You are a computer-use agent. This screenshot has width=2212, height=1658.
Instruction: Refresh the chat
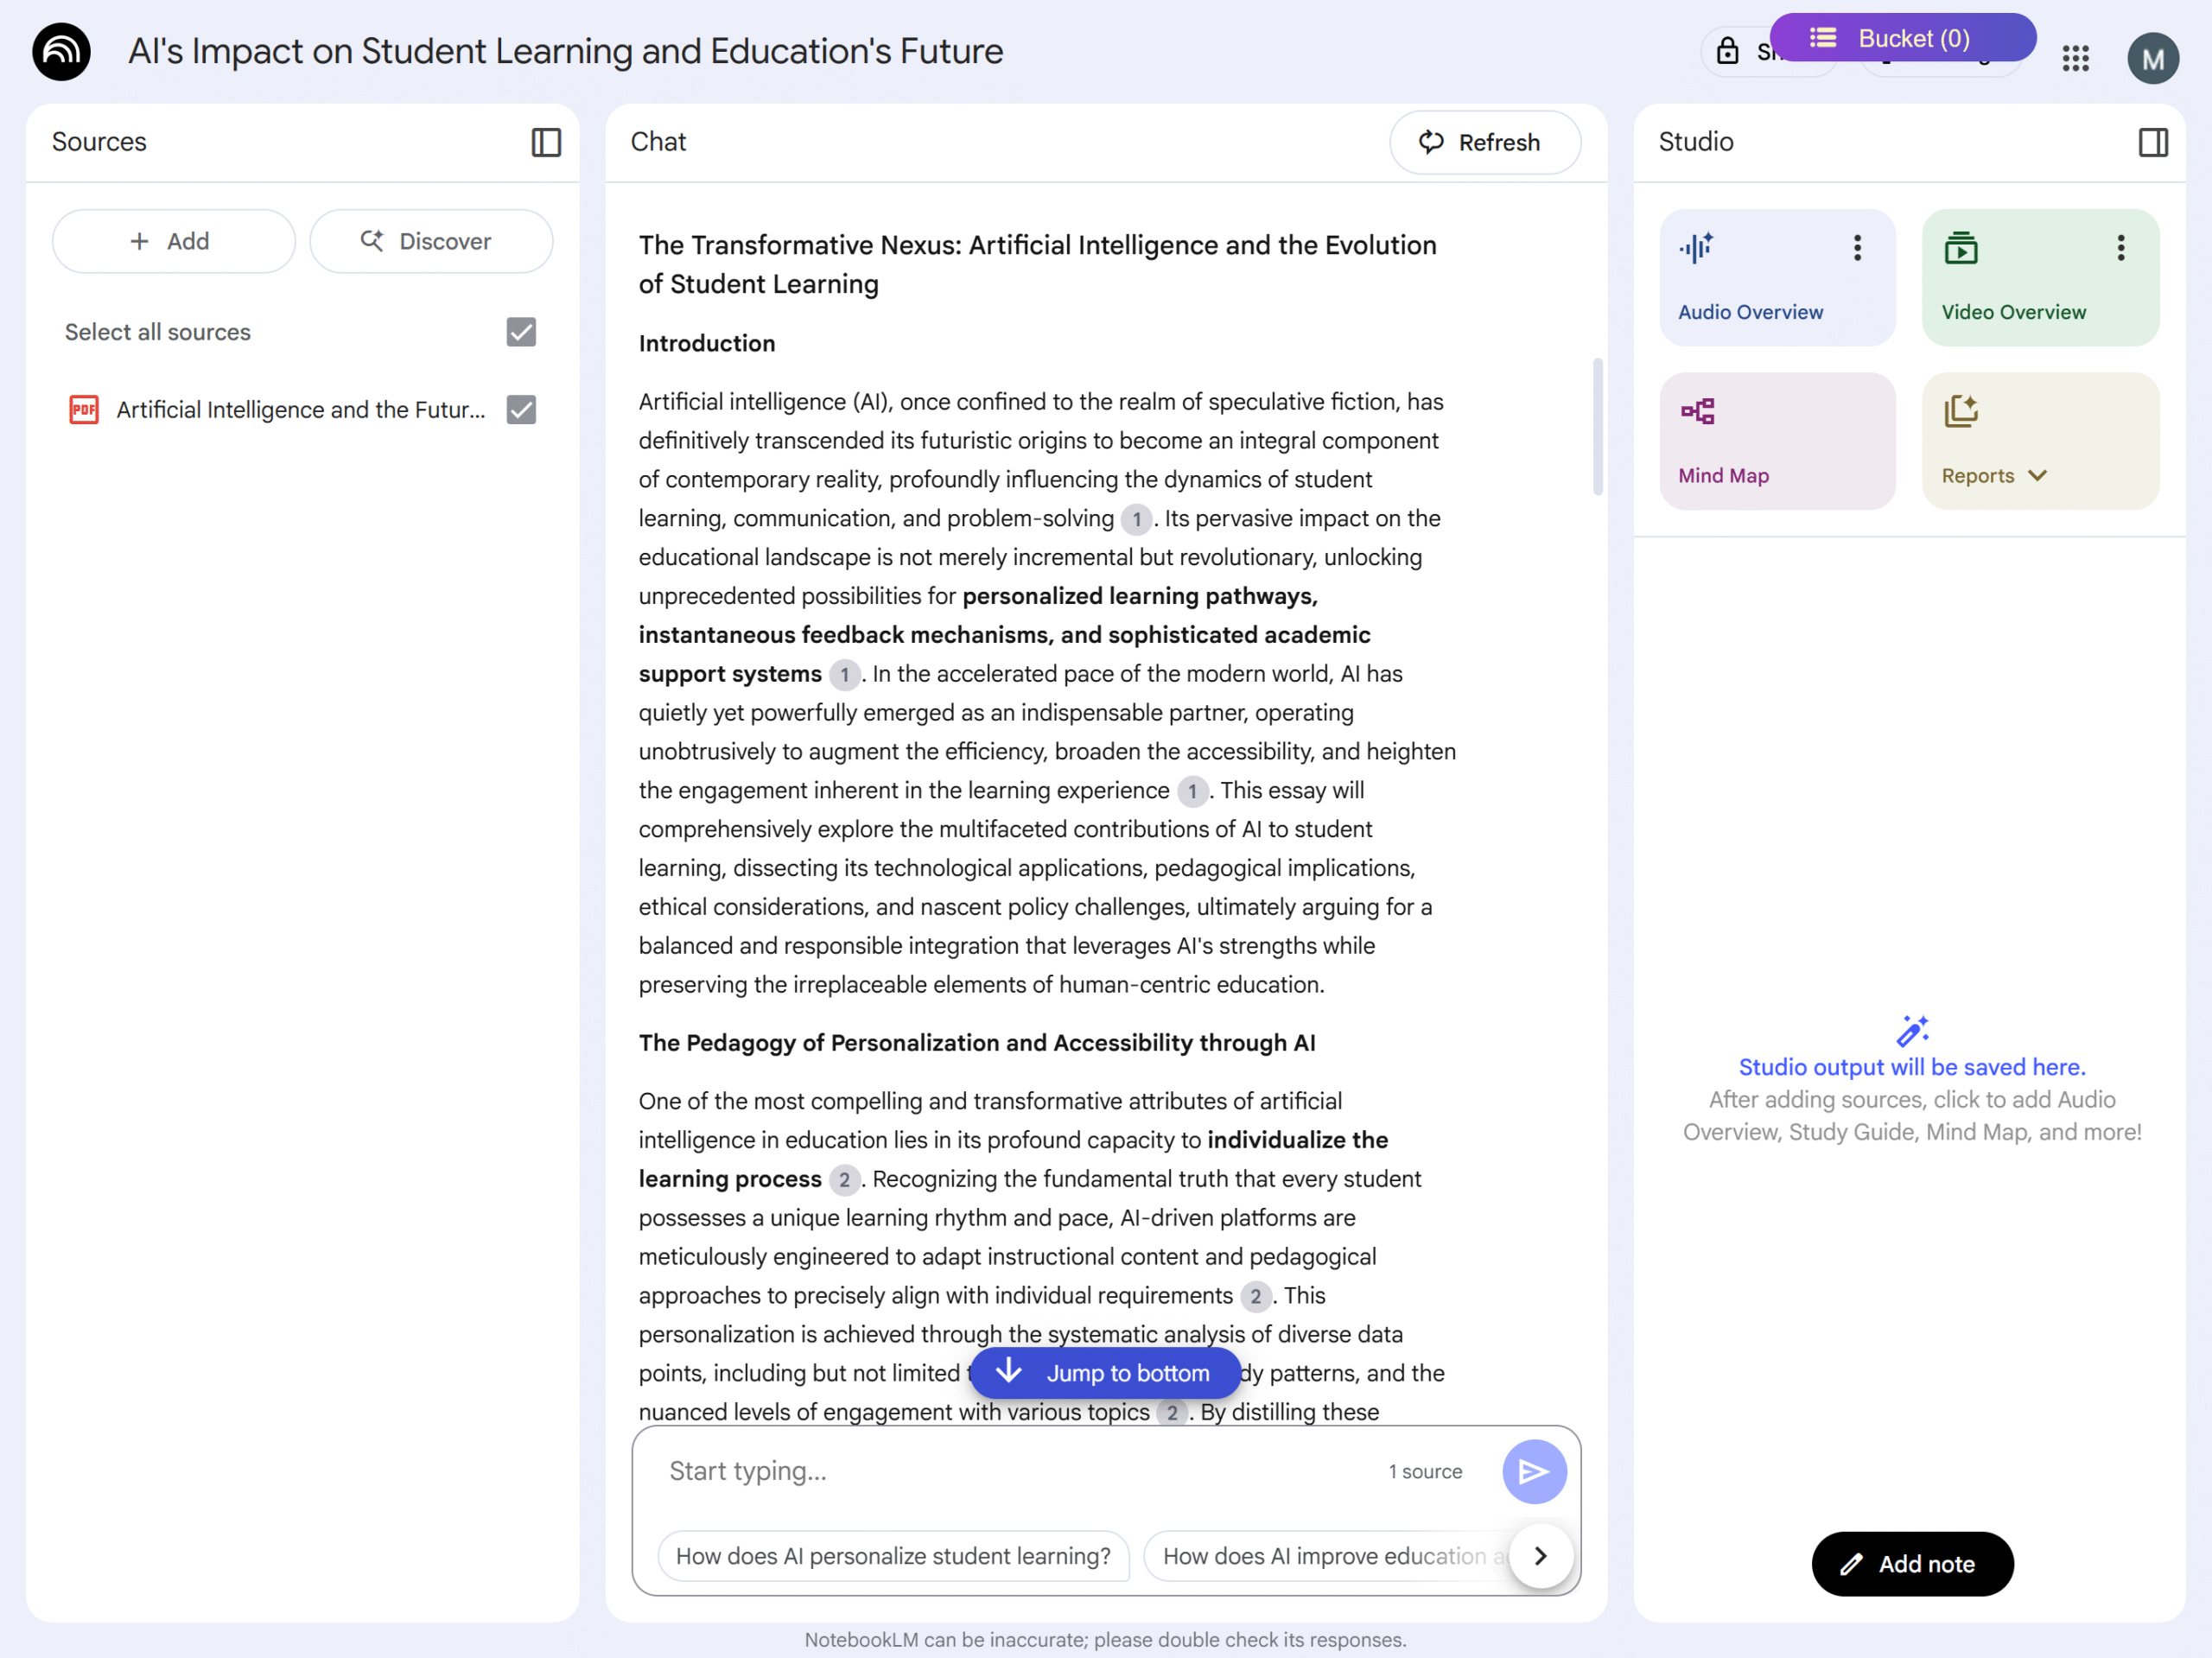click(x=1484, y=142)
